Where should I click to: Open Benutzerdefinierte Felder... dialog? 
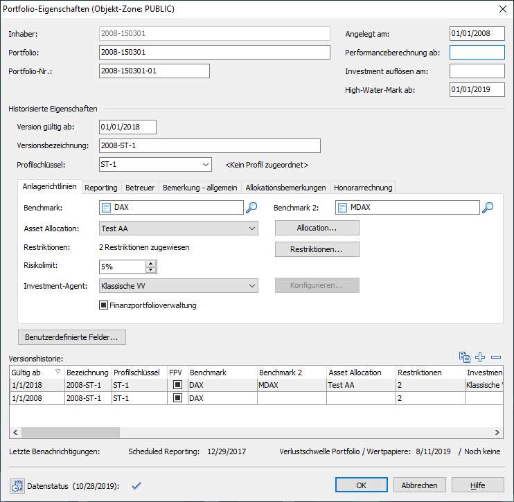pos(71,337)
